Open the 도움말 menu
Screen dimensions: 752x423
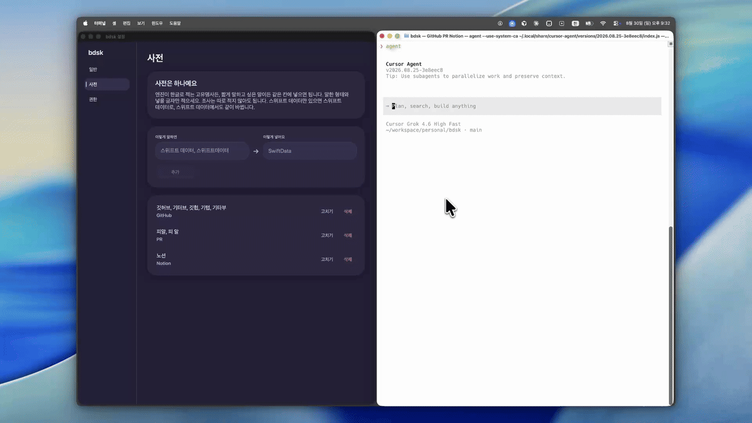(x=175, y=23)
